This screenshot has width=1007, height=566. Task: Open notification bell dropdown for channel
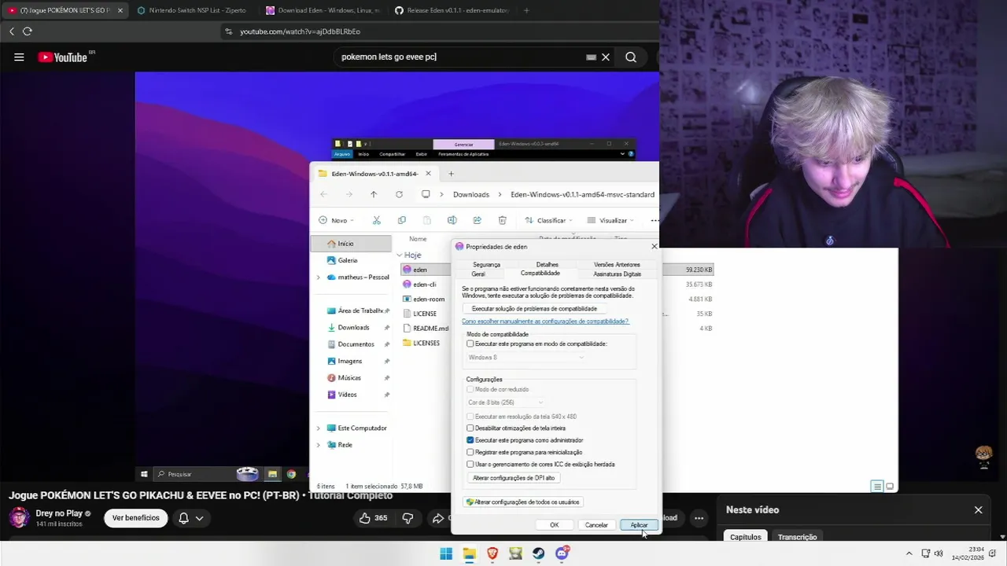(191, 518)
